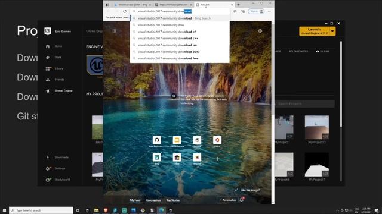Choose suggestion ending in download 2017
The image size is (382, 214).
point(180,52)
